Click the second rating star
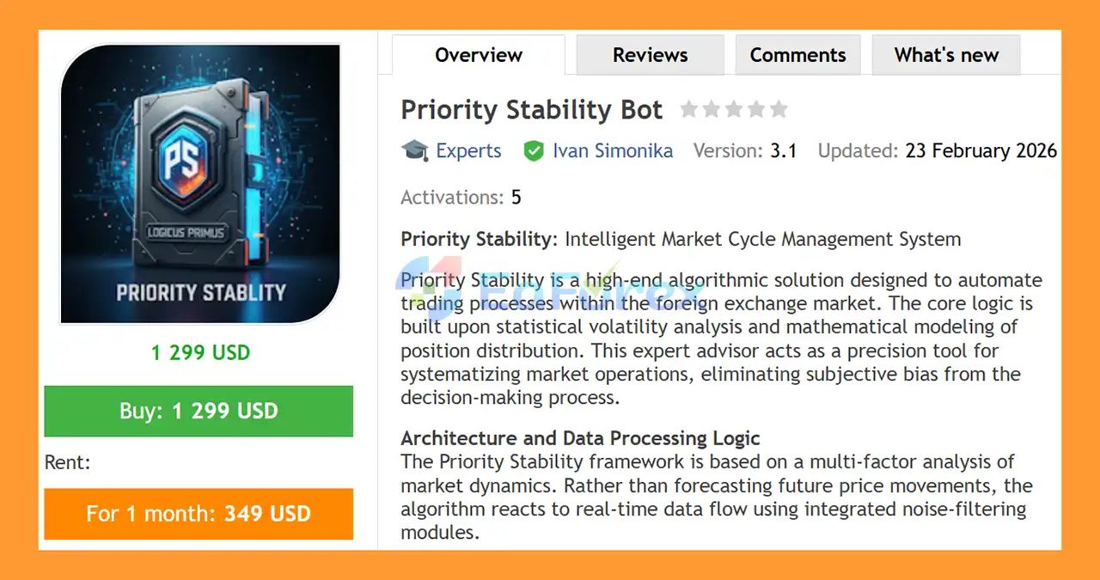Viewport: 1100px width, 580px height. pos(712,109)
